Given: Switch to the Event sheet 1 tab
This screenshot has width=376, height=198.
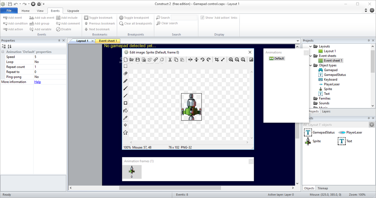Looking at the screenshot, I should pyautogui.click(x=108, y=41).
